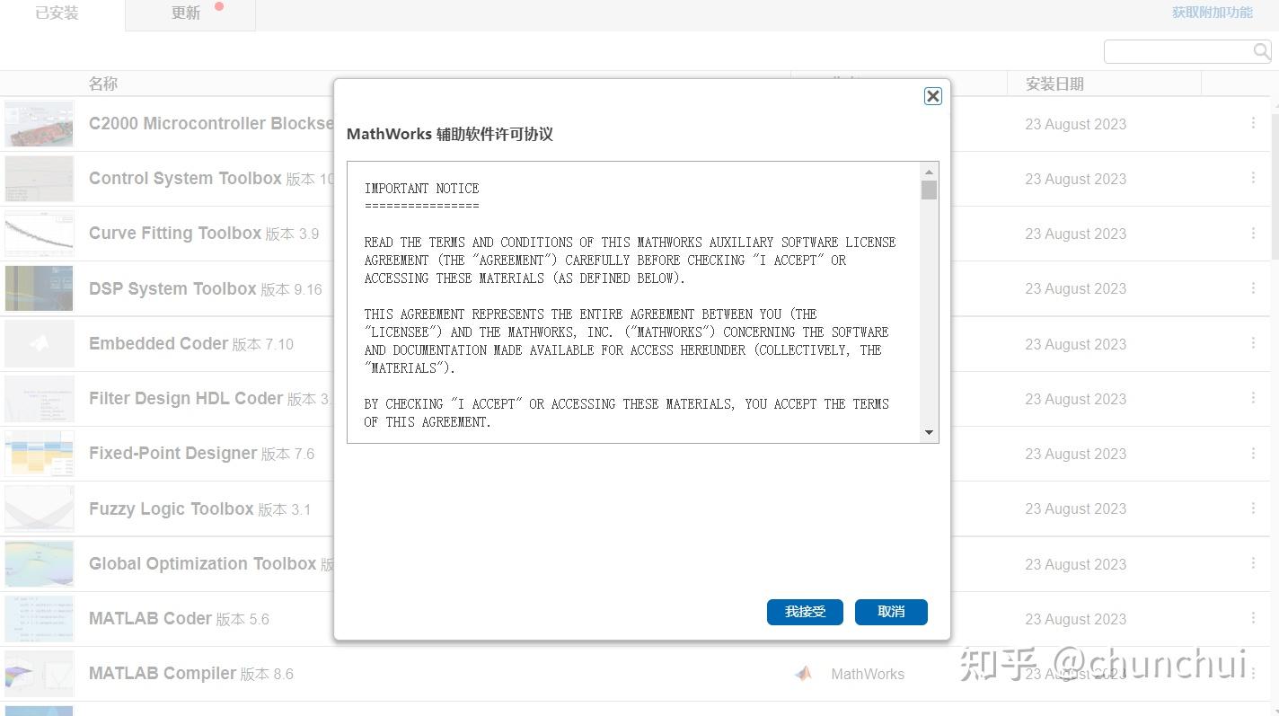Select the Fixed-Point Designer icon
Screen dimensions: 1279x716
[x=39, y=454]
